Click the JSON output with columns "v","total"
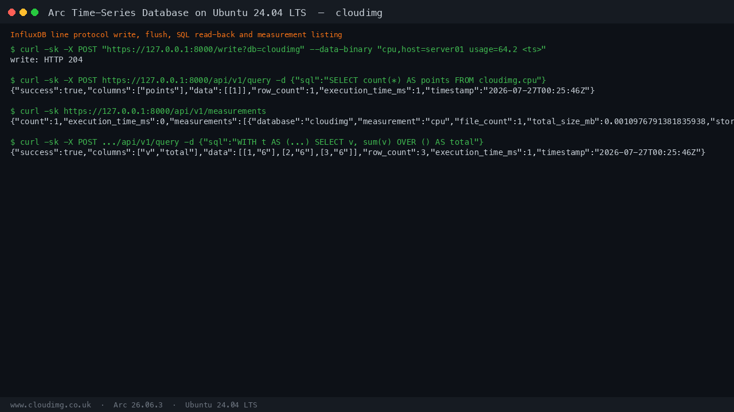 coord(358,152)
